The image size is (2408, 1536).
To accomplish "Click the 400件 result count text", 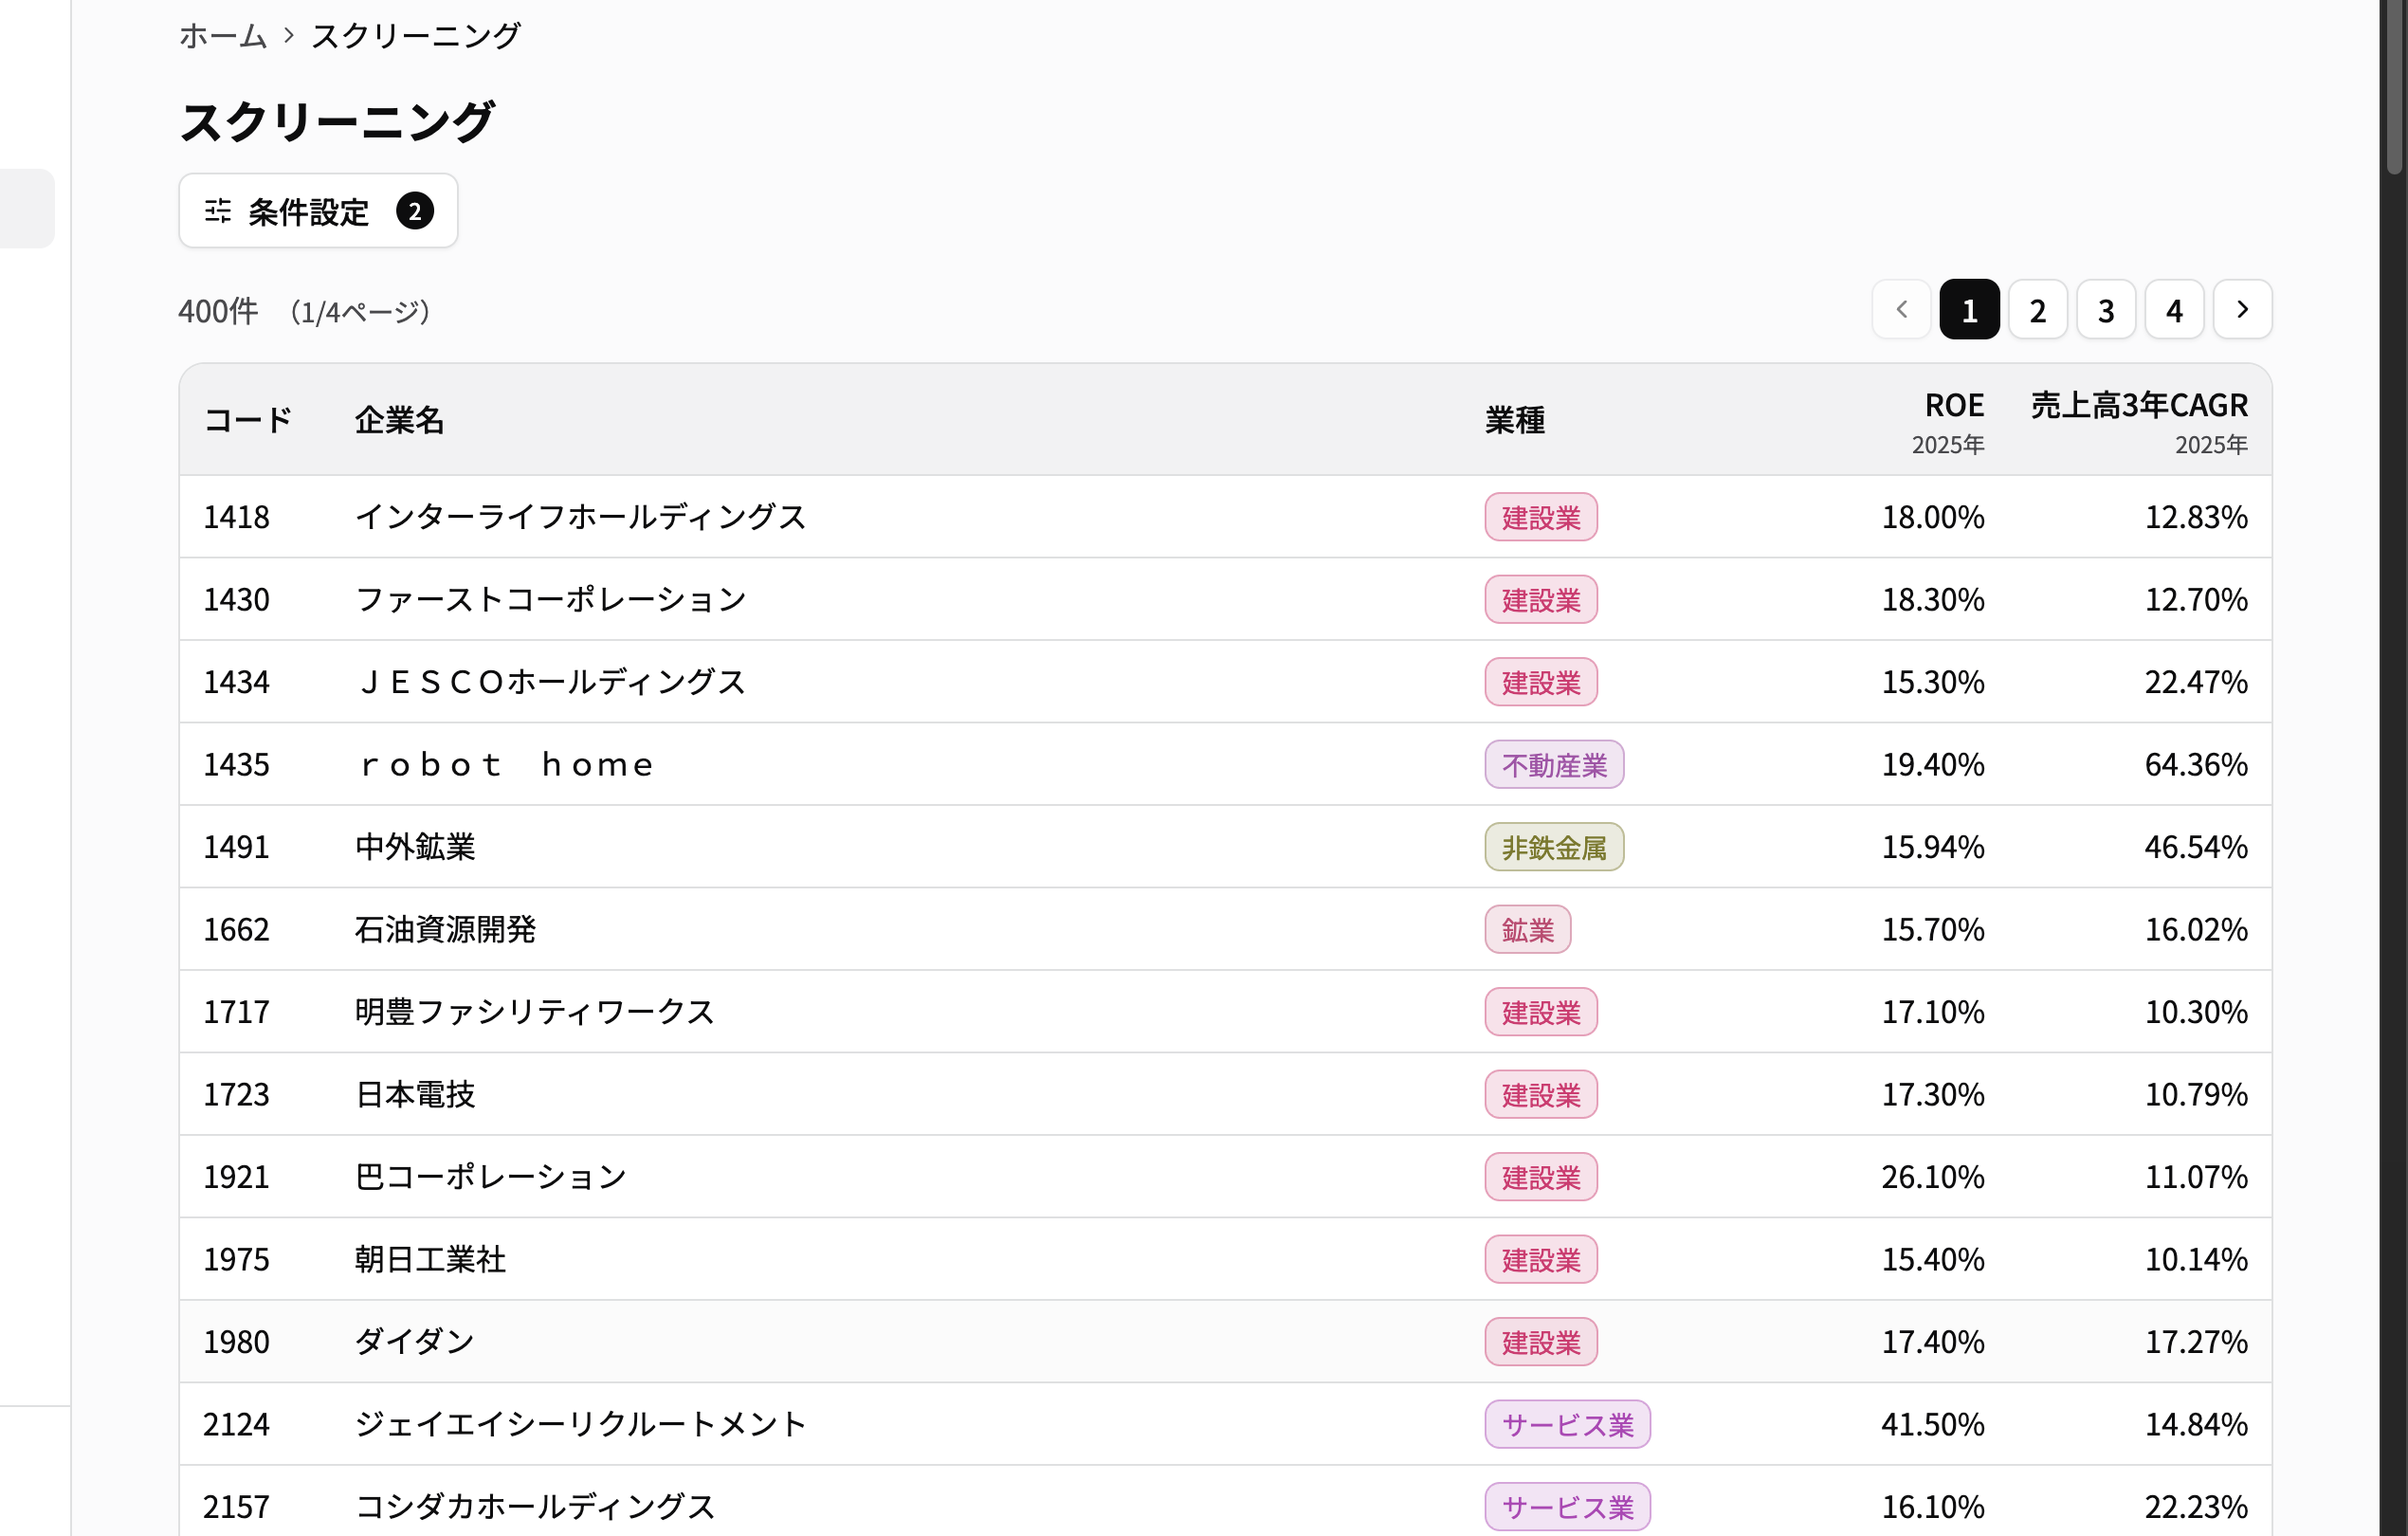I will 218,311.
